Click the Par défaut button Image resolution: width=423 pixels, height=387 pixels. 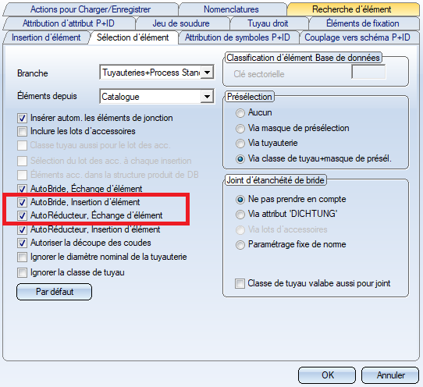[x=54, y=292]
